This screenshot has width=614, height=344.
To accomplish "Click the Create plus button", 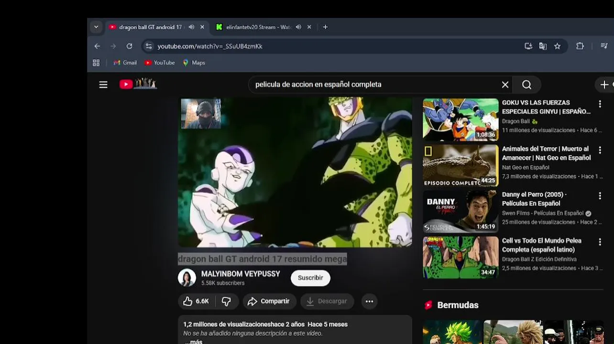I will pyautogui.click(x=605, y=85).
